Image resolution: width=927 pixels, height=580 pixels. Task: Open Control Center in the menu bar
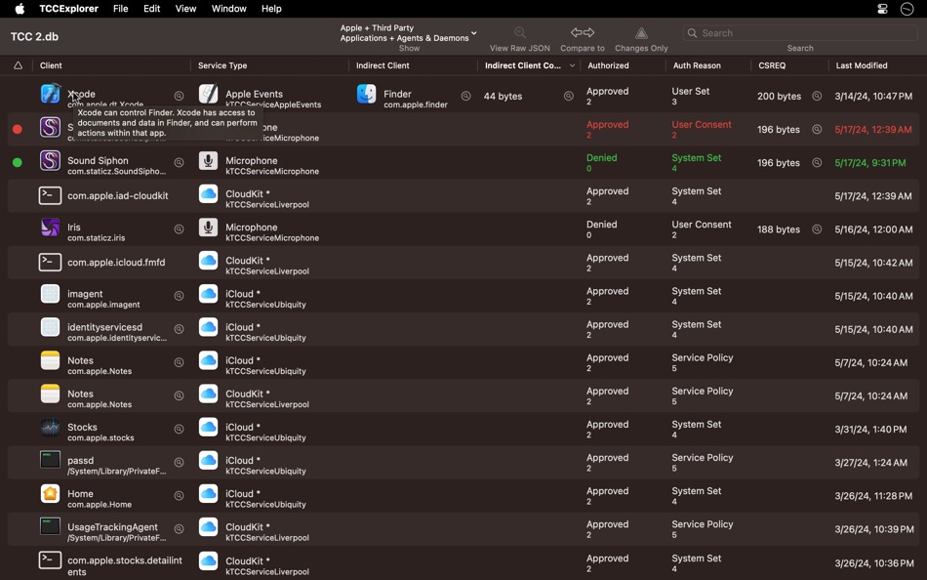882,8
